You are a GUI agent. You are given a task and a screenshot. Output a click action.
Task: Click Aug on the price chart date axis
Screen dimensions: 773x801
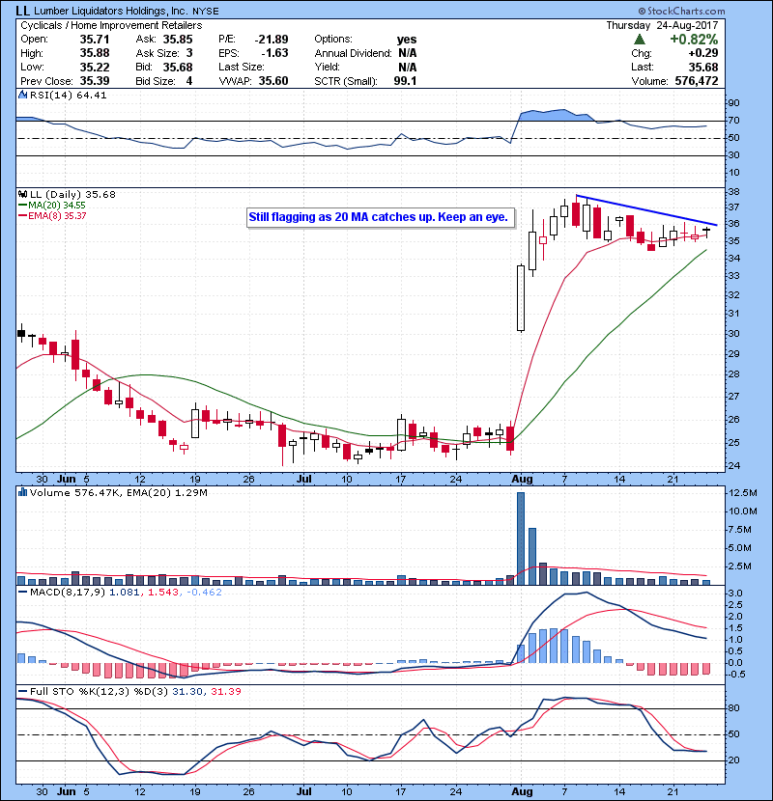coord(522,480)
